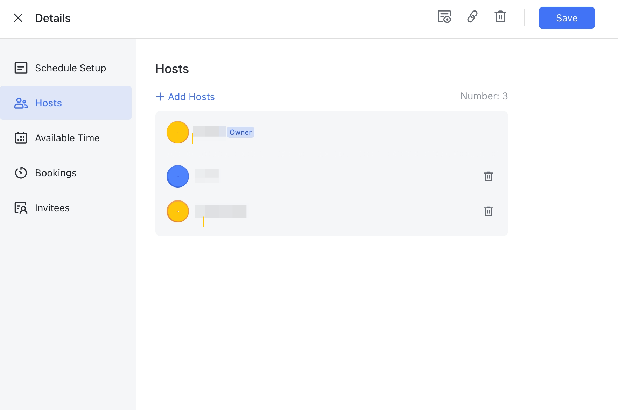Save the schedule changes
This screenshot has height=410, width=618.
[x=566, y=18]
